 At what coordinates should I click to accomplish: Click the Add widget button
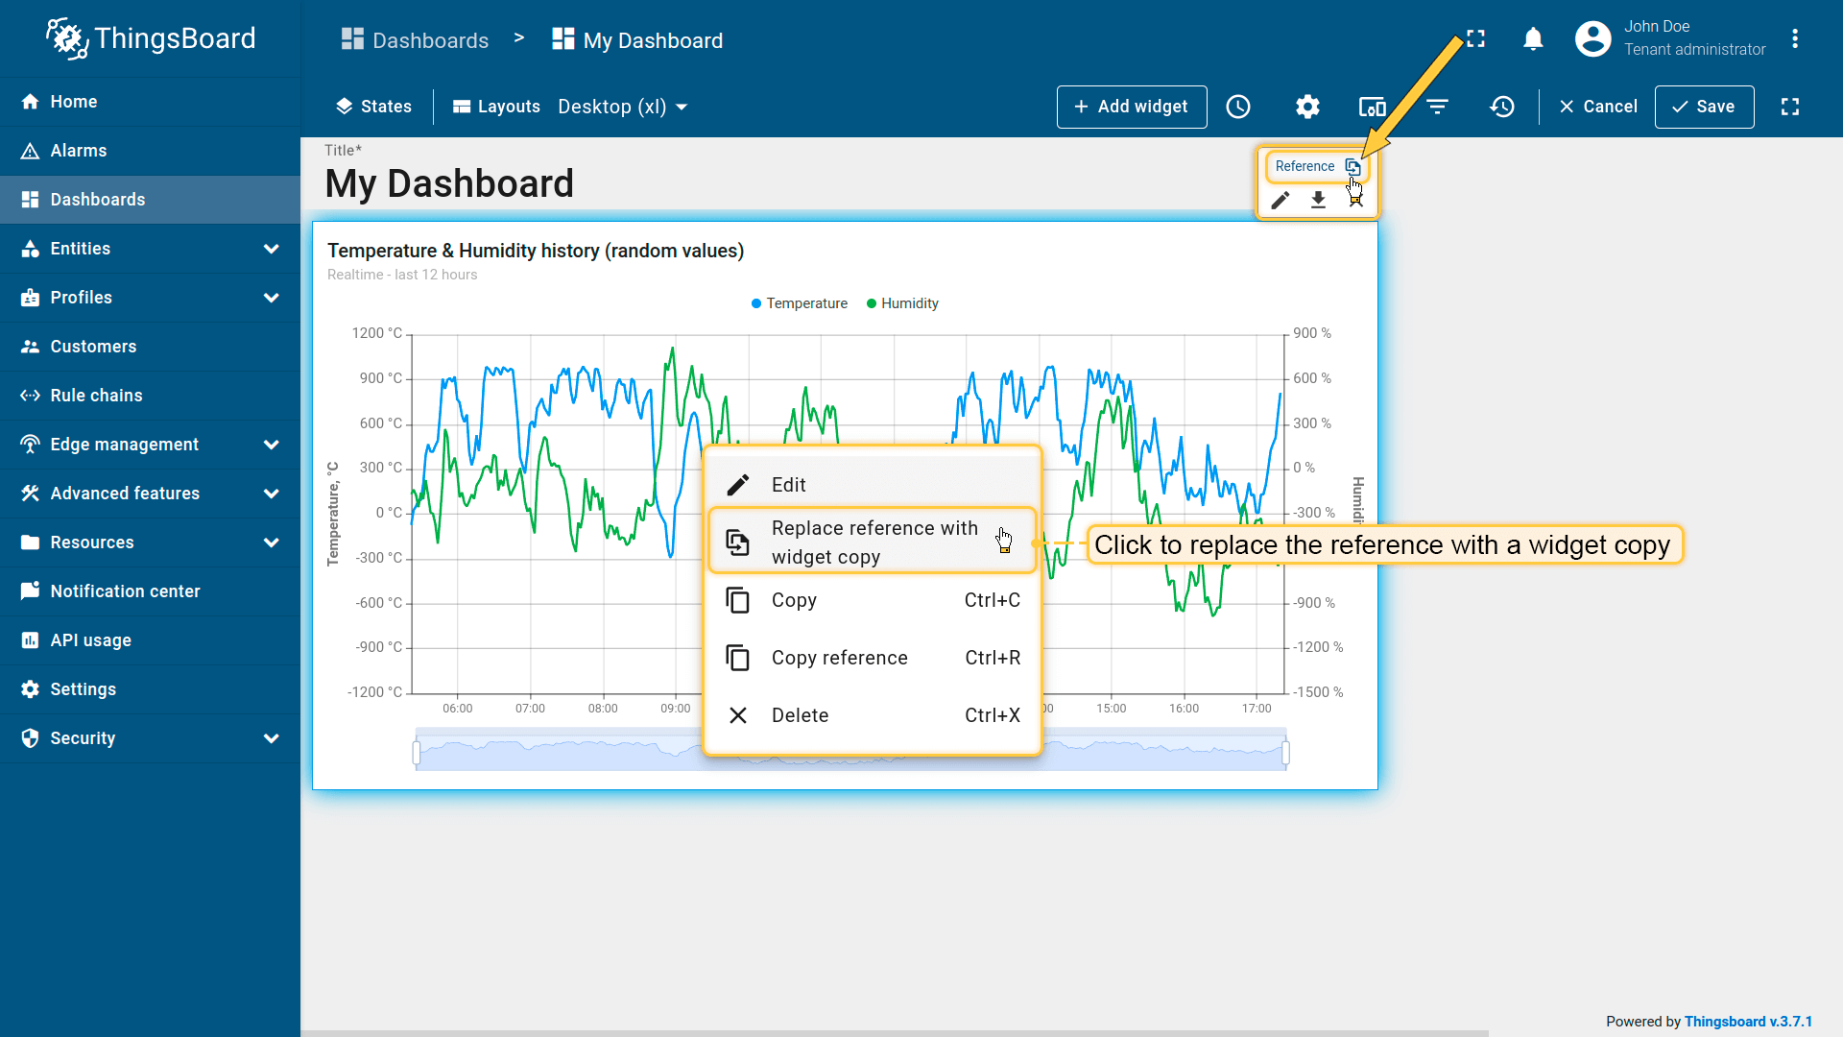point(1132,107)
